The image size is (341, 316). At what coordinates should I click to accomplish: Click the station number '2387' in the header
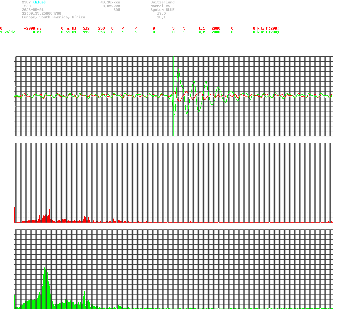(26, 2)
